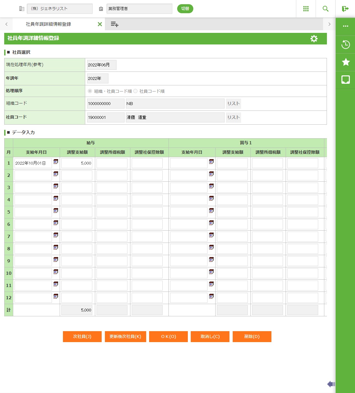Open the history clock icon in sidebar
This screenshot has width=355, height=393.
pos(346,44)
